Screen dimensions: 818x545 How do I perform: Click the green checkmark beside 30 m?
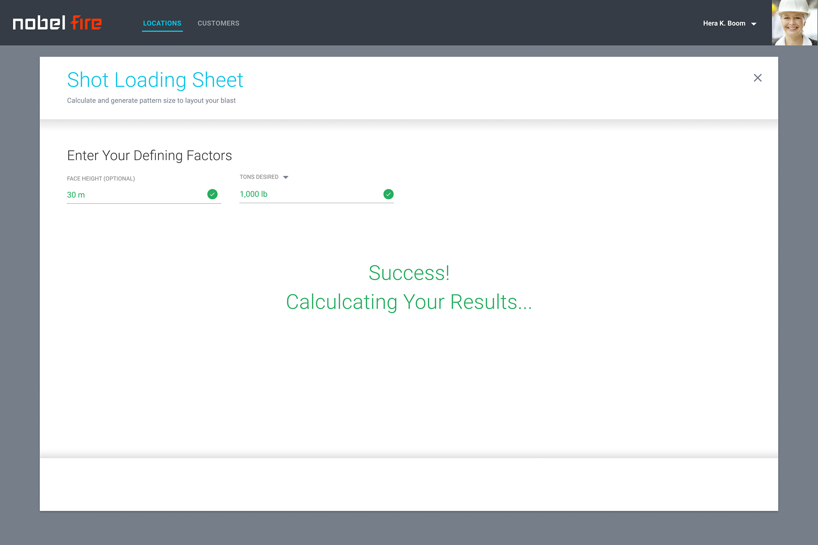[212, 194]
